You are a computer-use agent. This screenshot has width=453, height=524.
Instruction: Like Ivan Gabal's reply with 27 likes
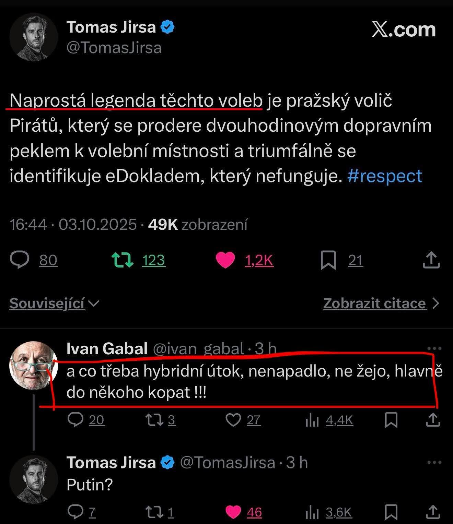point(233,420)
